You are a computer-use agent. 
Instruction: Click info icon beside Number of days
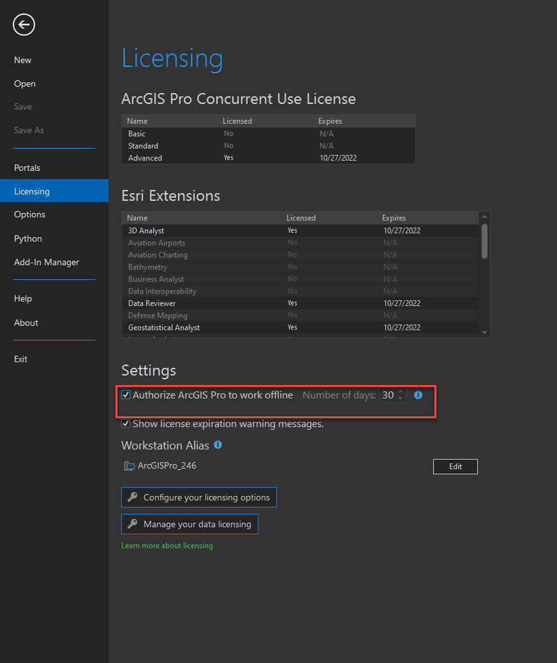tap(418, 395)
